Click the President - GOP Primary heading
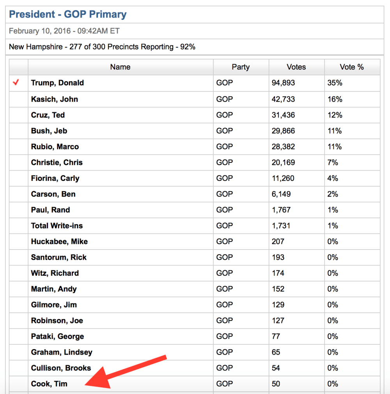This screenshot has height=394, width=390. pyautogui.click(x=68, y=14)
